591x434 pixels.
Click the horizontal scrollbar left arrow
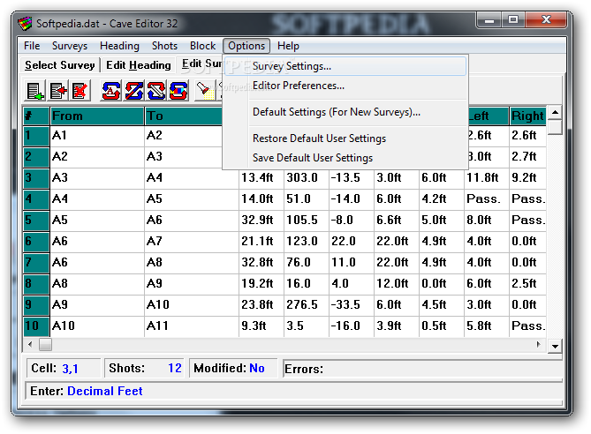31,344
